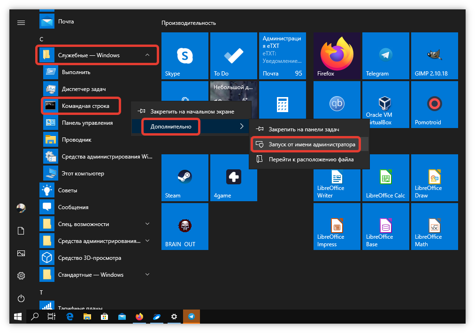Launch Firefox from the Start tiles
Image resolution: width=475 pixels, height=333 pixels.
(x=337, y=56)
